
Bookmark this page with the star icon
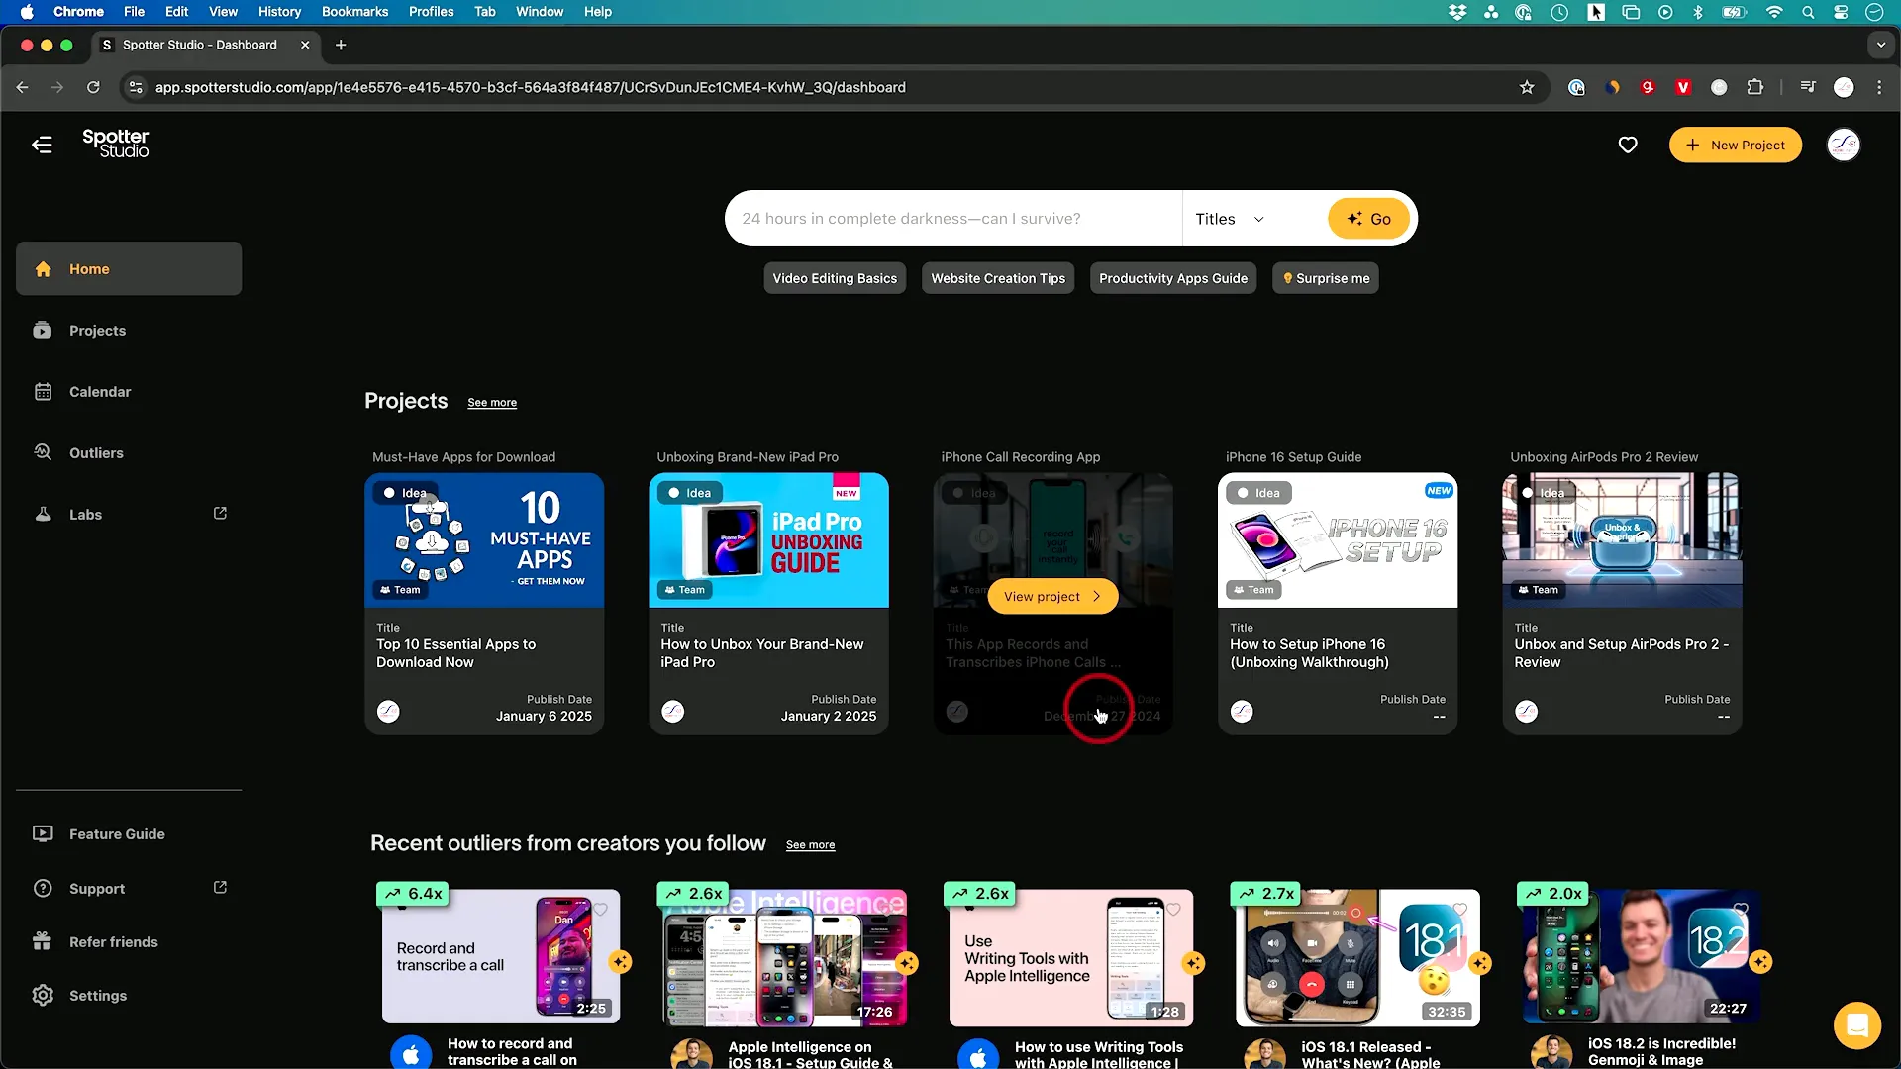tap(1527, 87)
